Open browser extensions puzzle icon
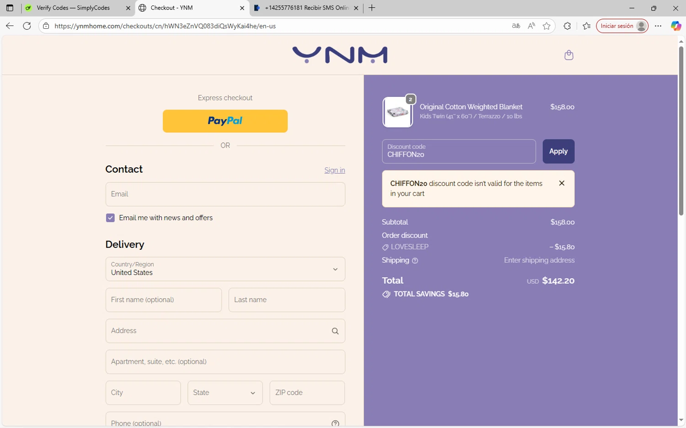 click(x=567, y=26)
